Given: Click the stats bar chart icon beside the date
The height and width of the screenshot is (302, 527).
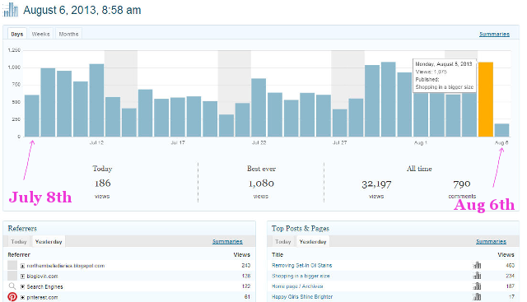Looking at the screenshot, I should coord(11,9).
